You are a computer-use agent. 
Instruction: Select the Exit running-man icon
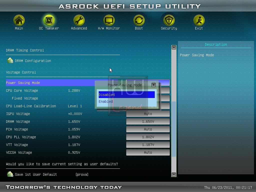pos(199,20)
